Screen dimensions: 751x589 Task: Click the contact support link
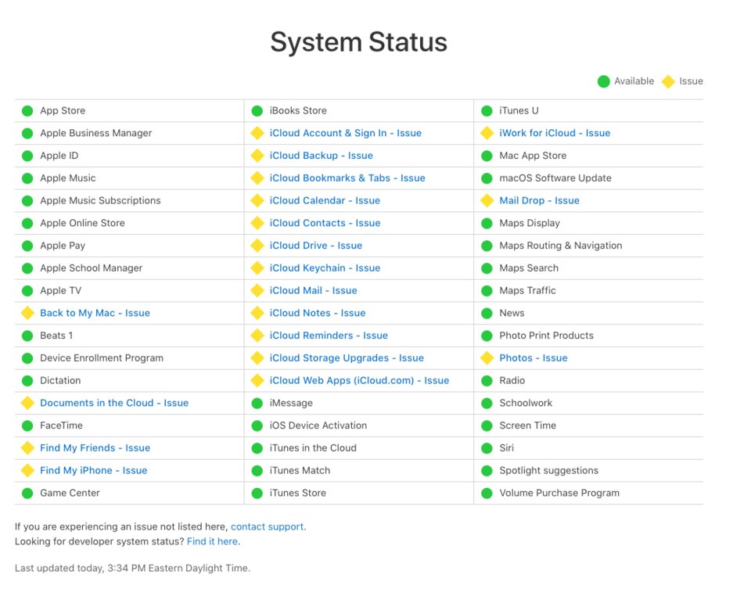coord(267,527)
